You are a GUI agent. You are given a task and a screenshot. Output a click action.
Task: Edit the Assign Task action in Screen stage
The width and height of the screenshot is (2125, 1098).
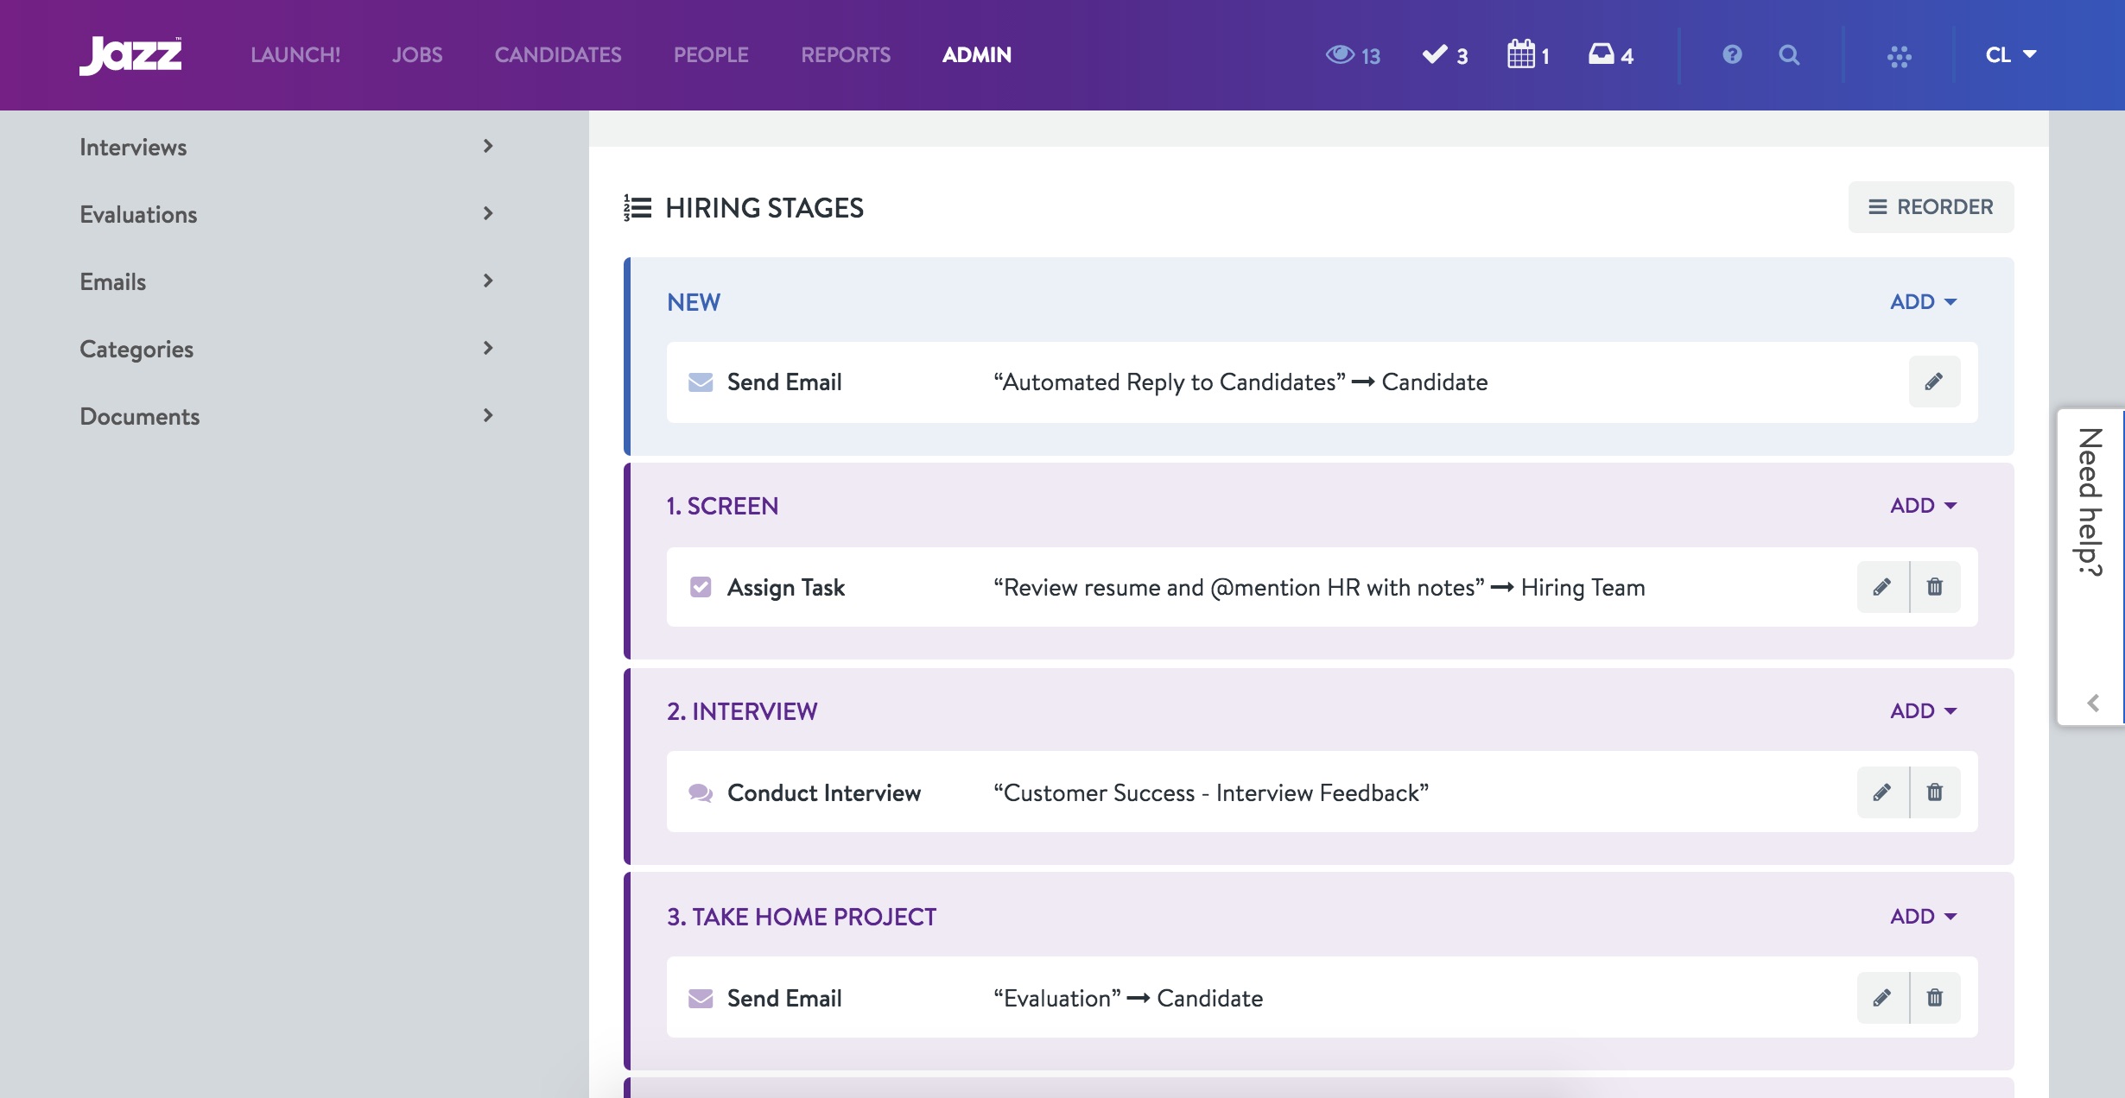click(1882, 587)
